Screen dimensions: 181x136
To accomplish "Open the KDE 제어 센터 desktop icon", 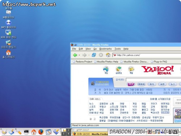I will (8, 34).
